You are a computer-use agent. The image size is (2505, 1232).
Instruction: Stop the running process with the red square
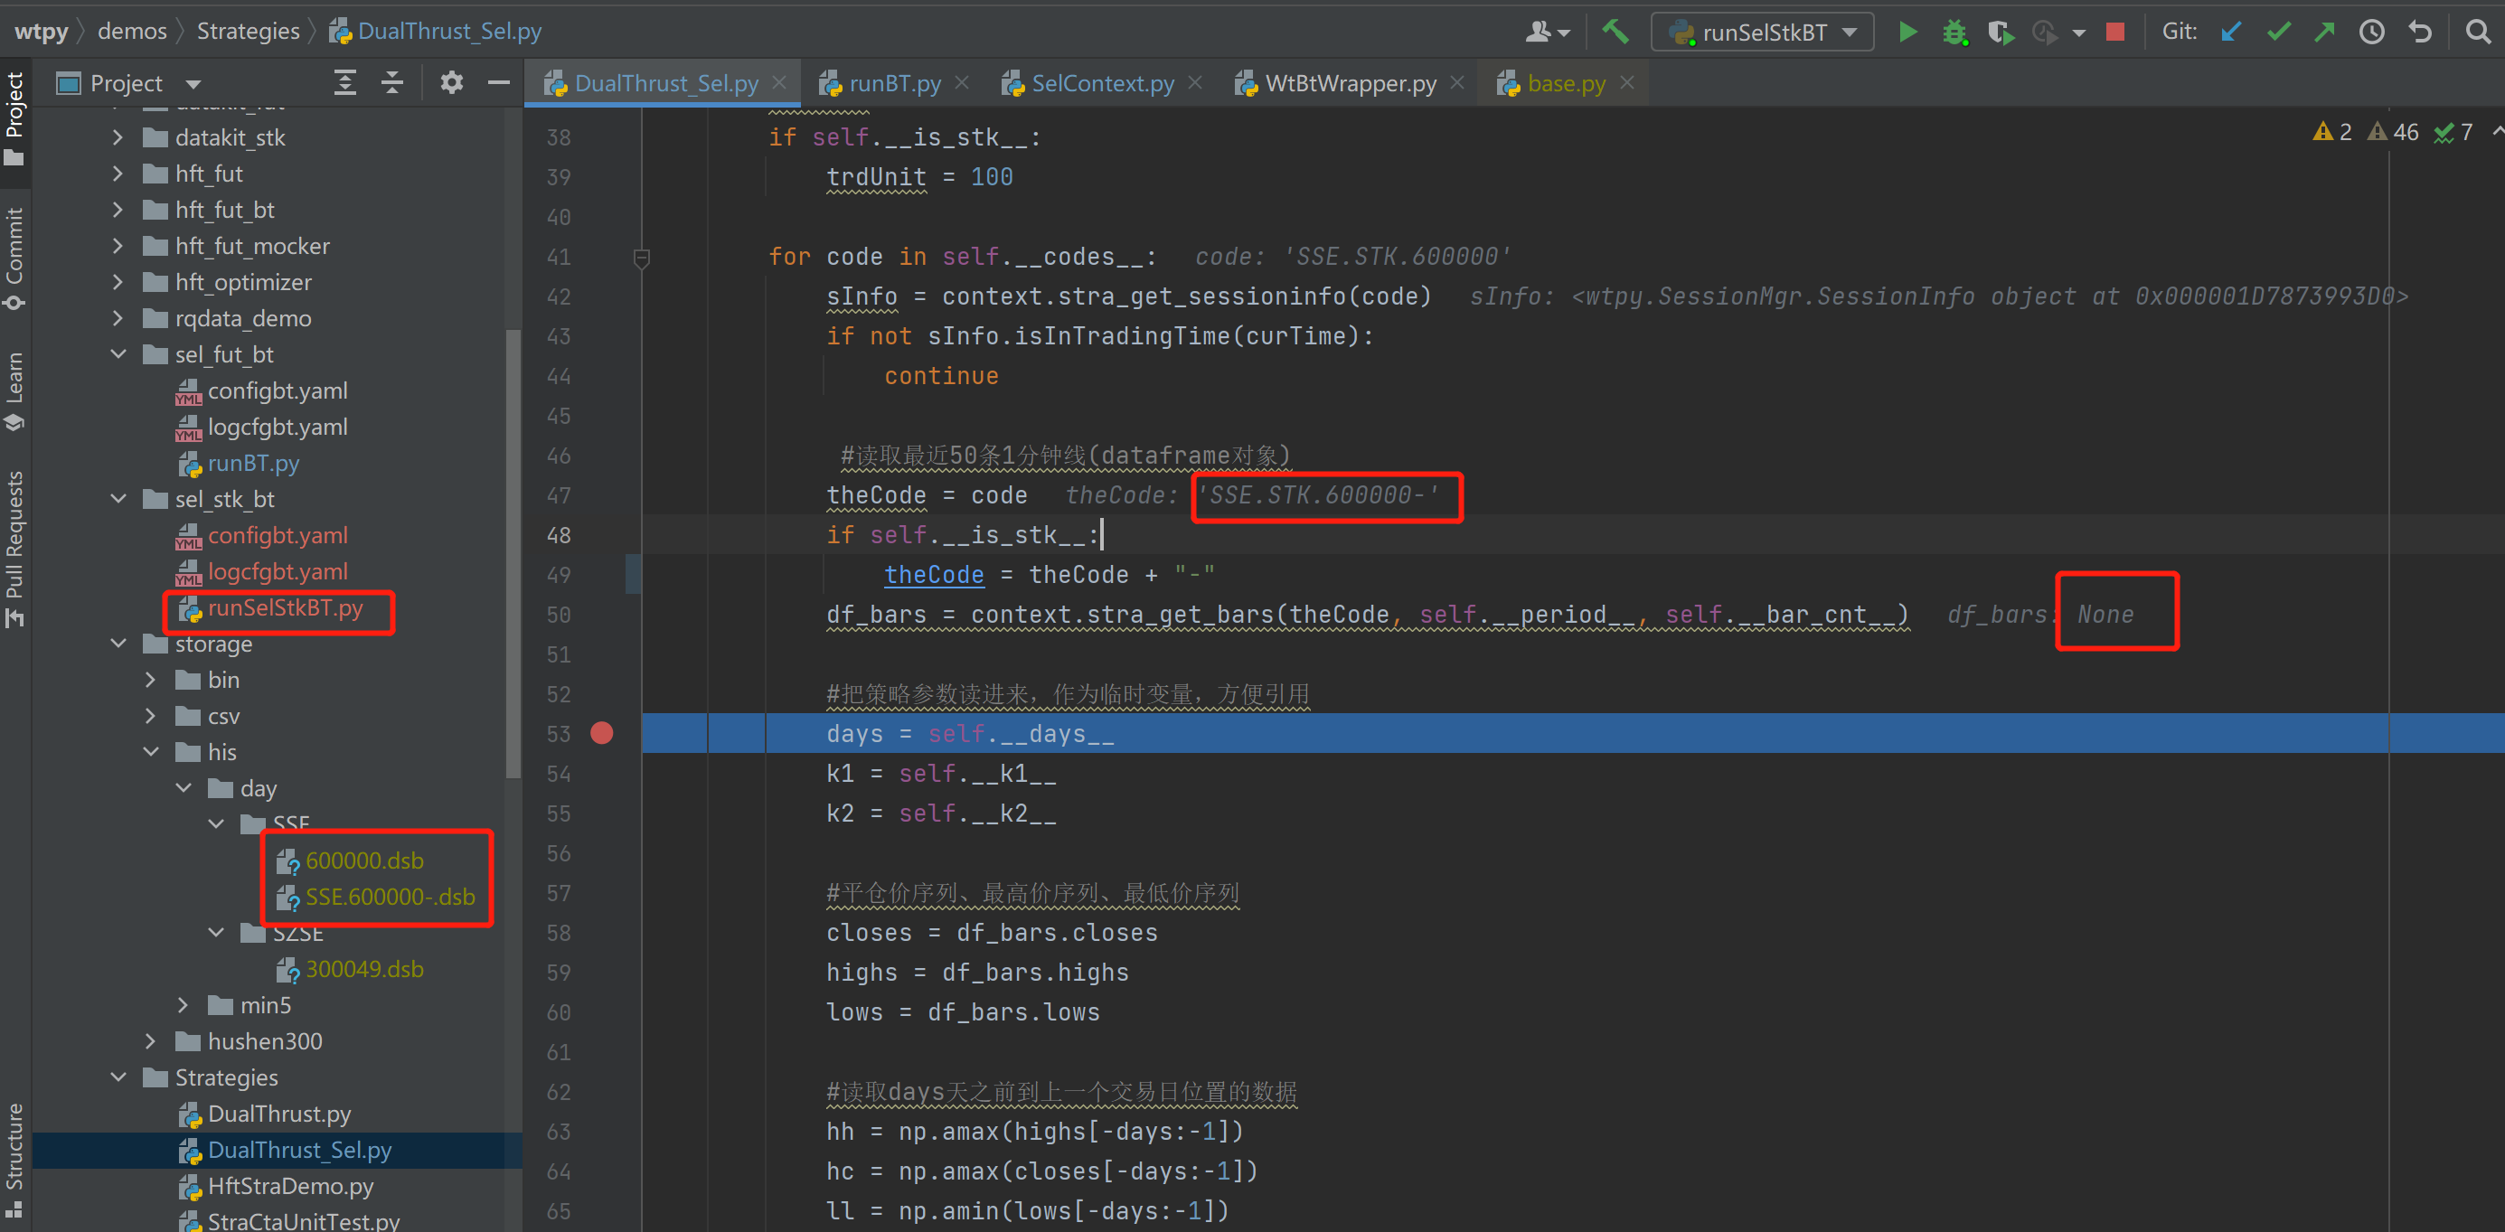click(x=2116, y=31)
